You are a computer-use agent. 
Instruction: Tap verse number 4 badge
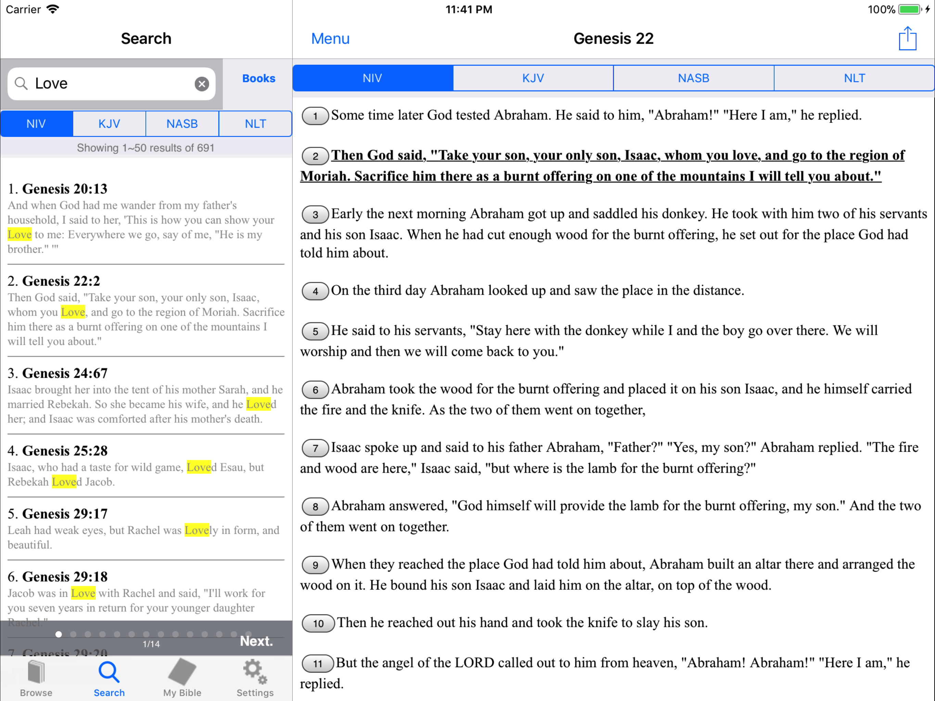tap(315, 291)
